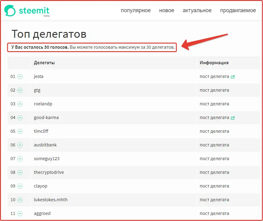Vote for delegate someguy123 using circle toggle
This screenshot has height=221, width=263.
pyautogui.click(x=19, y=159)
